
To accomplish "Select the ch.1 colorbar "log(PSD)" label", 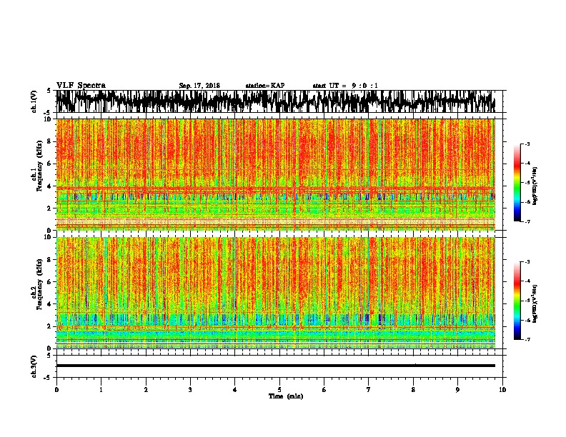I will click(535, 186).
